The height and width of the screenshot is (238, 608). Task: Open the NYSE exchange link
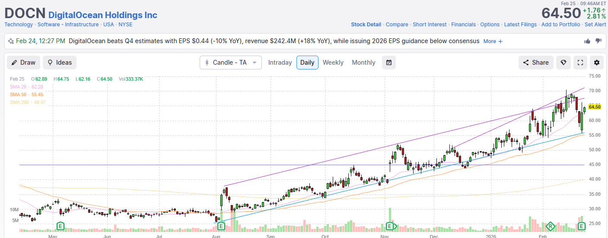point(125,25)
